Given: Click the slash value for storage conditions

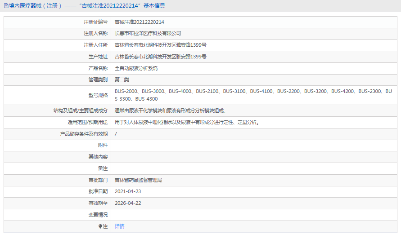Looking at the screenshot, I should pyautogui.click(x=116, y=134).
